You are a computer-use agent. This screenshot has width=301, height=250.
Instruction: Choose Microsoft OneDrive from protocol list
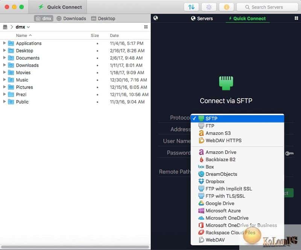(237, 218)
